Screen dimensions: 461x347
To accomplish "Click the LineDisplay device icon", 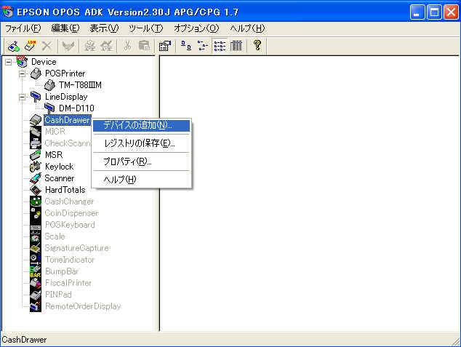I will coord(36,97).
